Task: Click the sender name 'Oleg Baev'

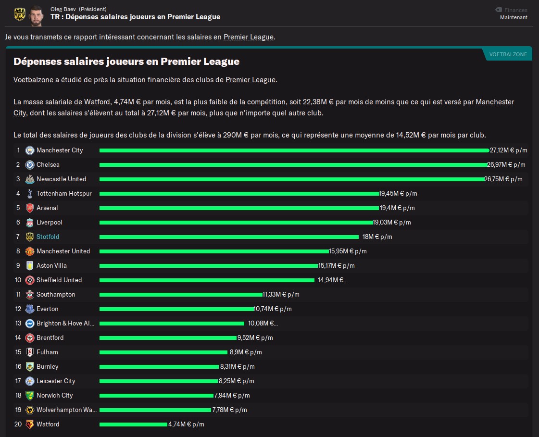Action: (63, 9)
